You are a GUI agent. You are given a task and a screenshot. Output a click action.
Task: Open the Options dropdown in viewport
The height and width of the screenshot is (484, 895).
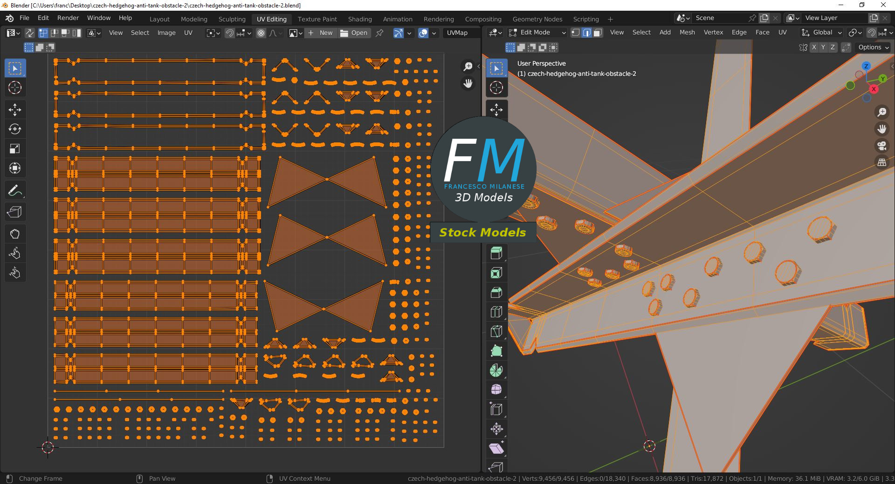874,47
